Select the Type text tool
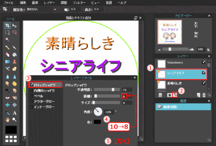Viewport: 216px width, 146px height. click(x=14, y=113)
